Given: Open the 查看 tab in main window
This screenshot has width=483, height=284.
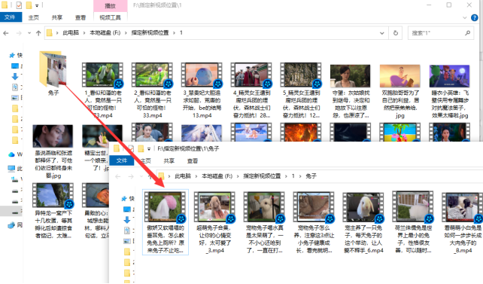Looking at the screenshot, I should coord(80,17).
